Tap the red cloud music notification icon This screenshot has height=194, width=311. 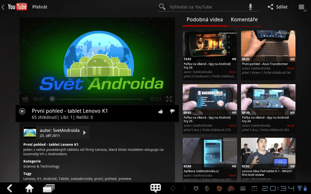[231, 189]
